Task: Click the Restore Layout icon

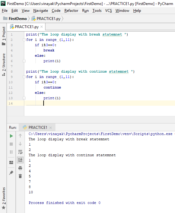Action: 11,162
